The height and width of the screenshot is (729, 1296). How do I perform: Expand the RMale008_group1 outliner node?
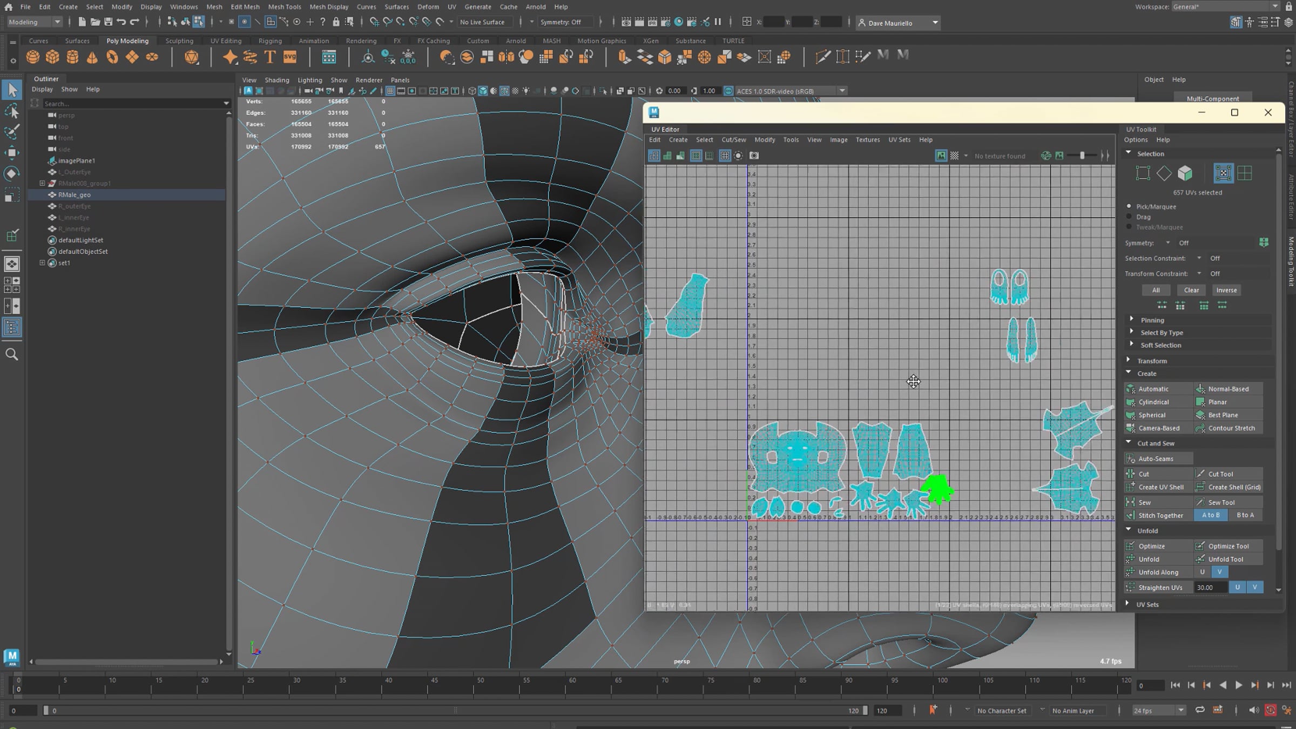(42, 183)
